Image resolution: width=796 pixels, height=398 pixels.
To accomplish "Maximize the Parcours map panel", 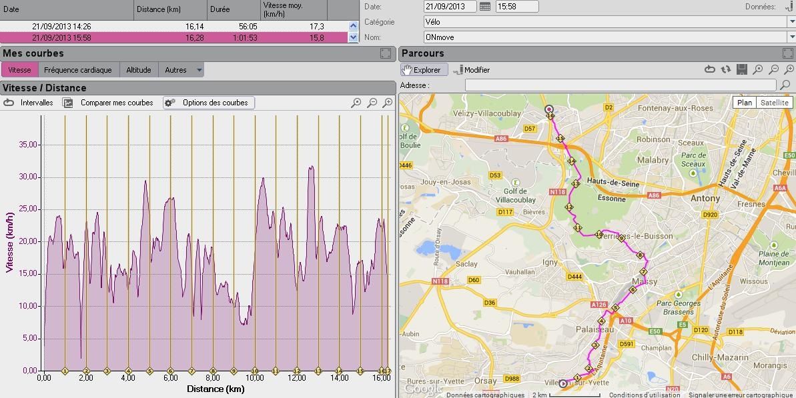I will [788, 54].
